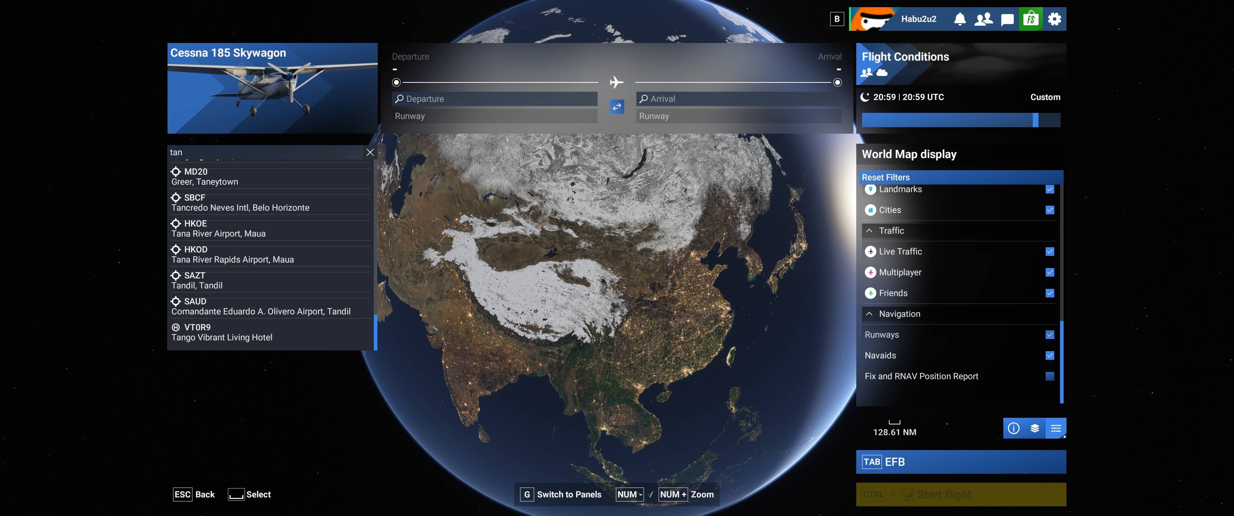
Task: Disable the Multiplayer checkbox
Action: pyautogui.click(x=1050, y=272)
